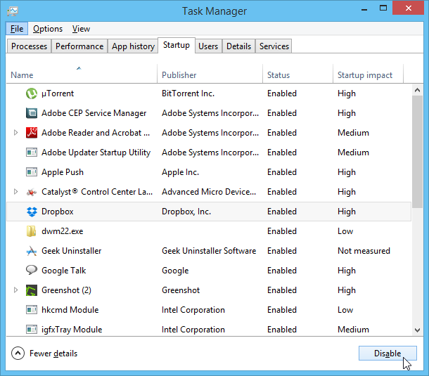Click the dwm22.exe folder icon
The height and width of the screenshot is (376, 429).
point(31,231)
